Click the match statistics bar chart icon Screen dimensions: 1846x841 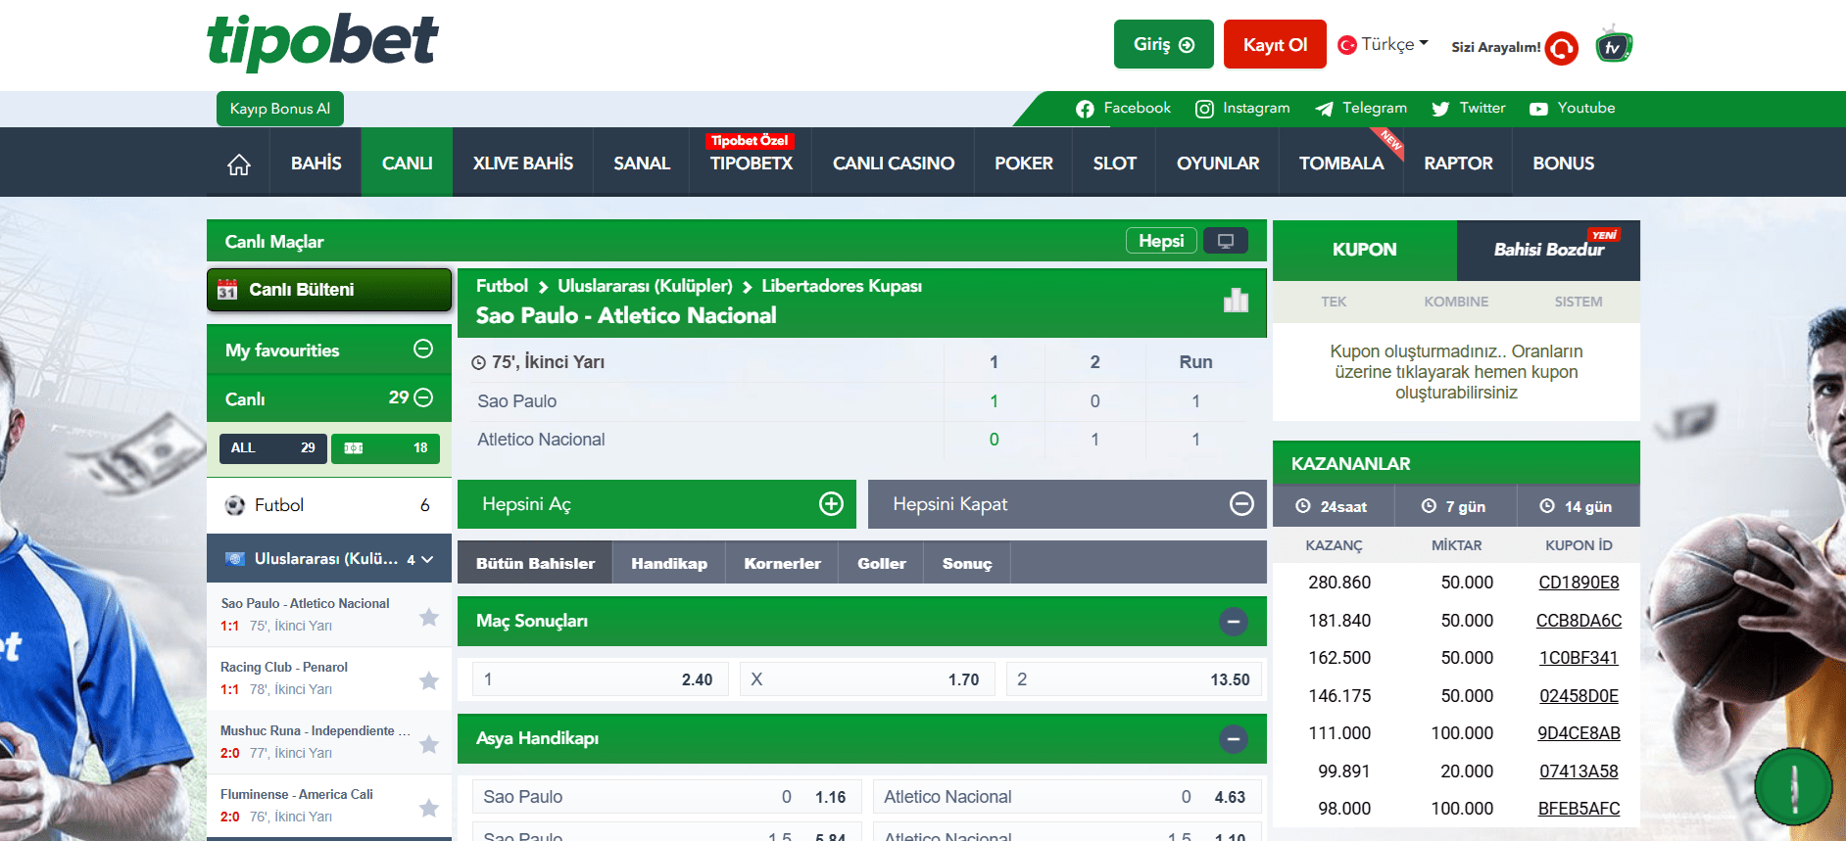click(1236, 301)
